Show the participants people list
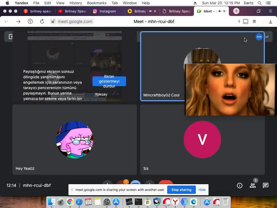The height and width of the screenshot is (208, 277). click(253, 185)
